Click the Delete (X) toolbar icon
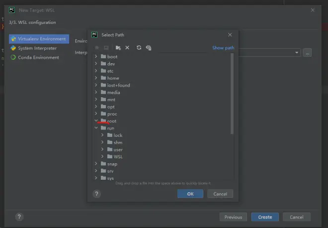Screen dimensions: 328x228 point(127,48)
